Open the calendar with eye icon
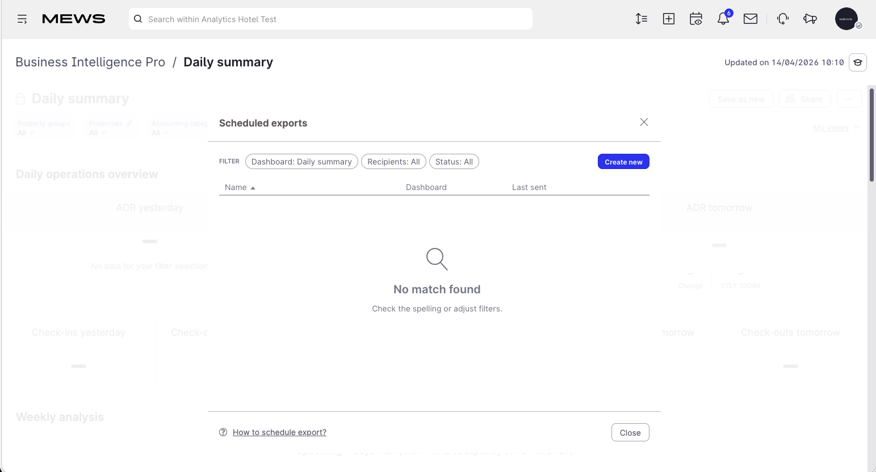 696,19
